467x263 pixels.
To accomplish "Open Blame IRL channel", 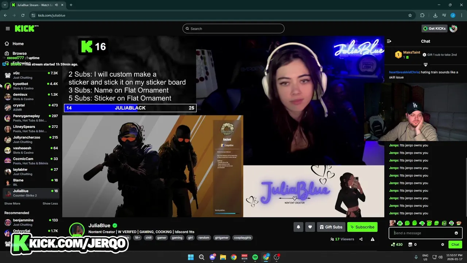I will coord(31,182).
